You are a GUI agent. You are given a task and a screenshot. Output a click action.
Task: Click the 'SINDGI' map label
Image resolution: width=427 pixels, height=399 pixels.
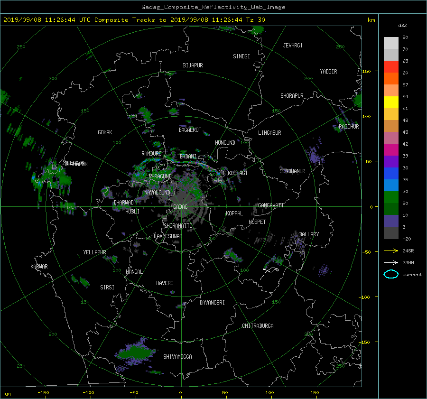[x=241, y=56]
